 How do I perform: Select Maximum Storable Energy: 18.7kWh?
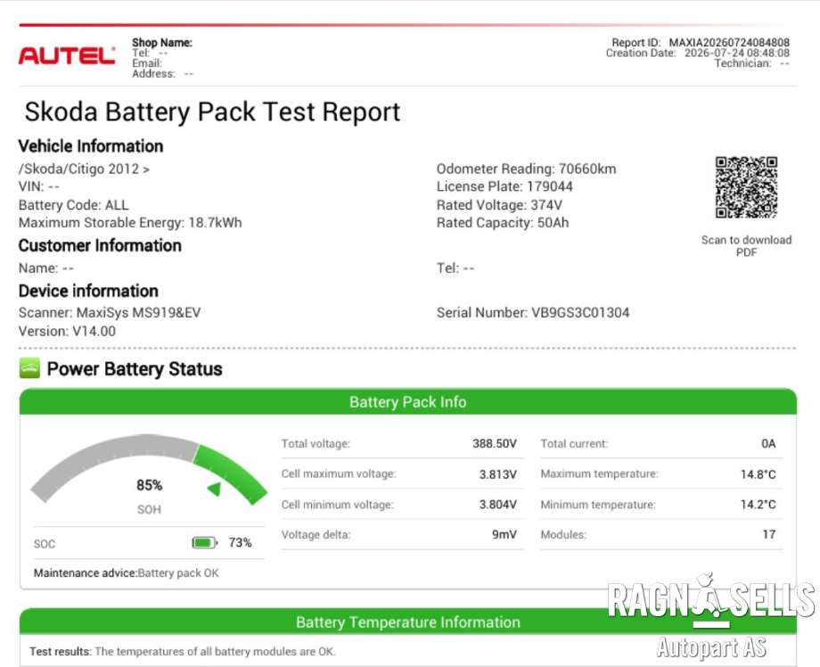(x=130, y=223)
